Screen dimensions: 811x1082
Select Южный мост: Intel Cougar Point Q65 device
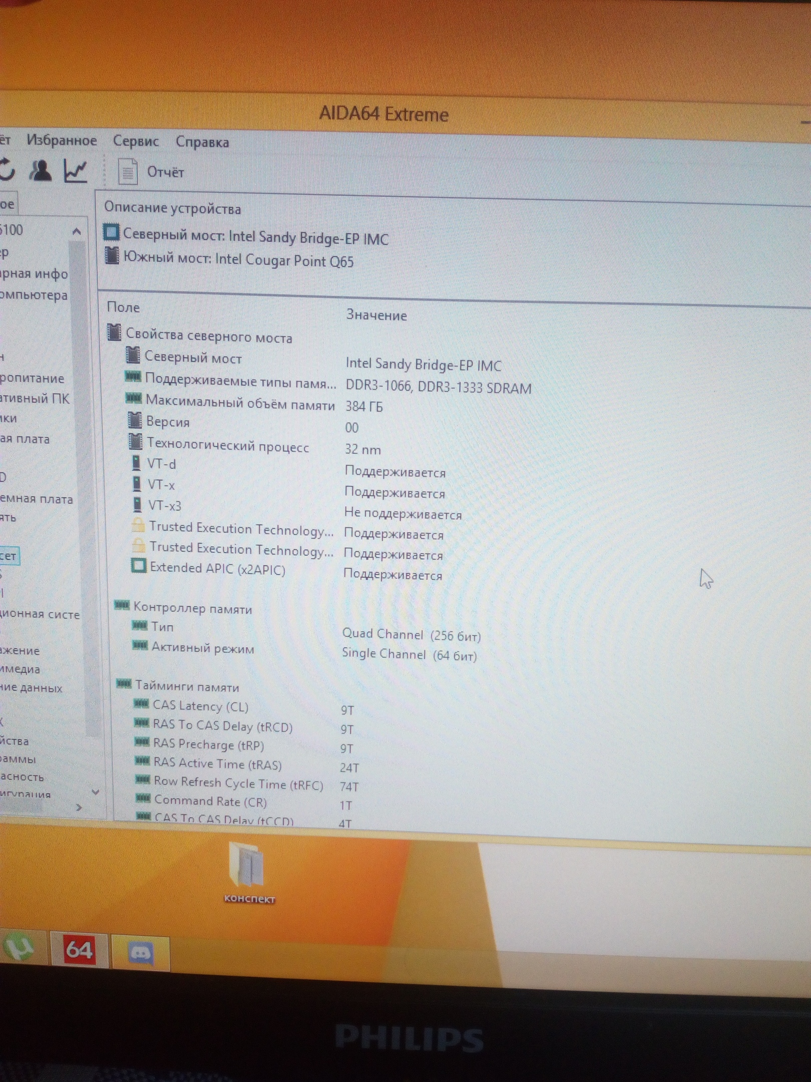[x=229, y=259]
